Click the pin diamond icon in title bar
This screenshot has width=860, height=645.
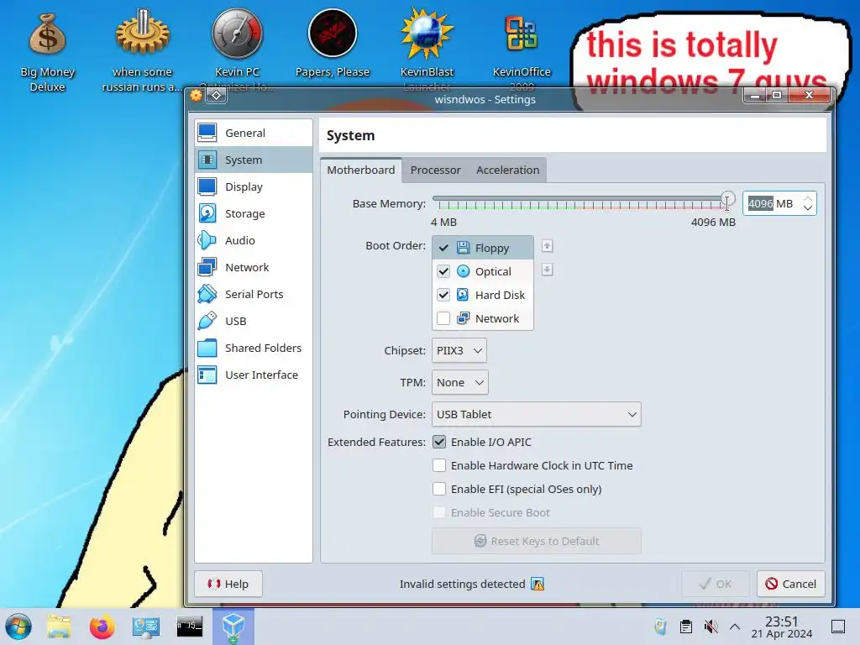(216, 96)
